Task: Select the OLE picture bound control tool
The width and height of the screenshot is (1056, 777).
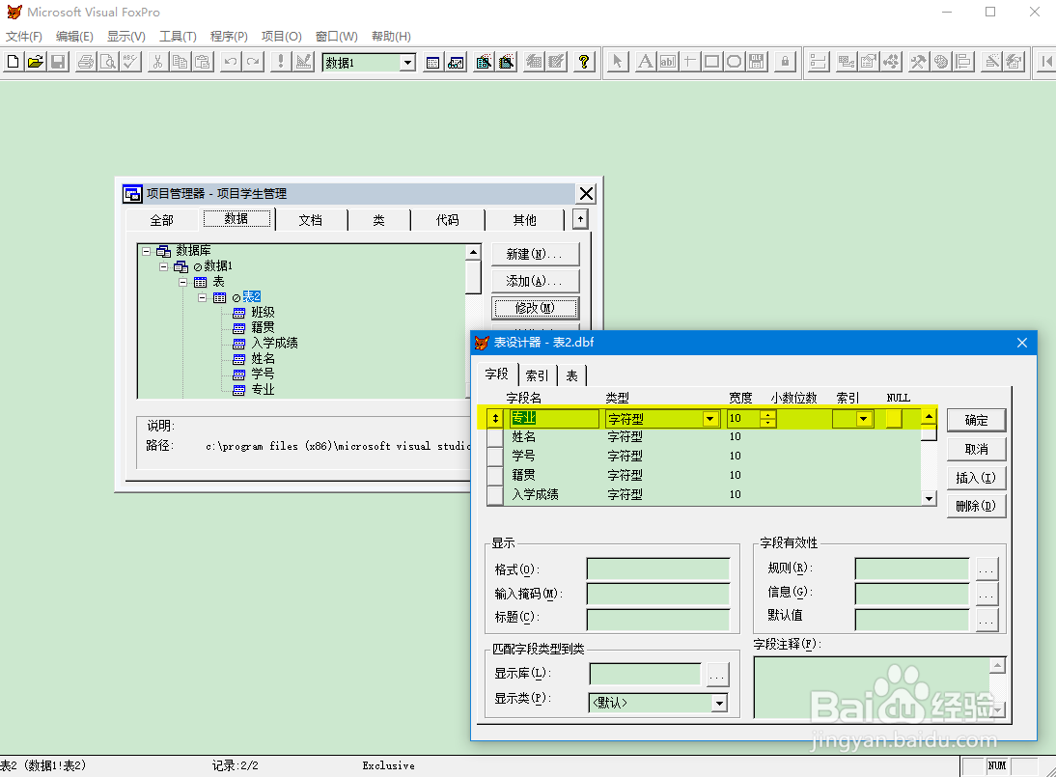Action: [x=757, y=62]
